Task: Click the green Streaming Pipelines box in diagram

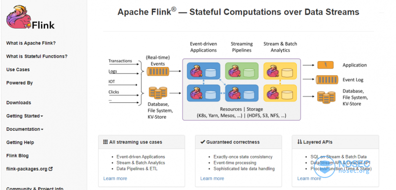Action: [x=242, y=71]
